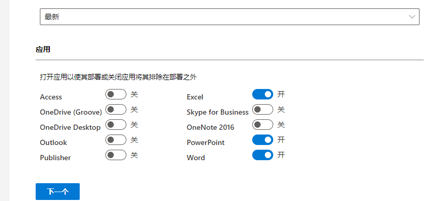Click the OneDrive Desktop label
This screenshot has height=201, width=430.
coord(70,127)
